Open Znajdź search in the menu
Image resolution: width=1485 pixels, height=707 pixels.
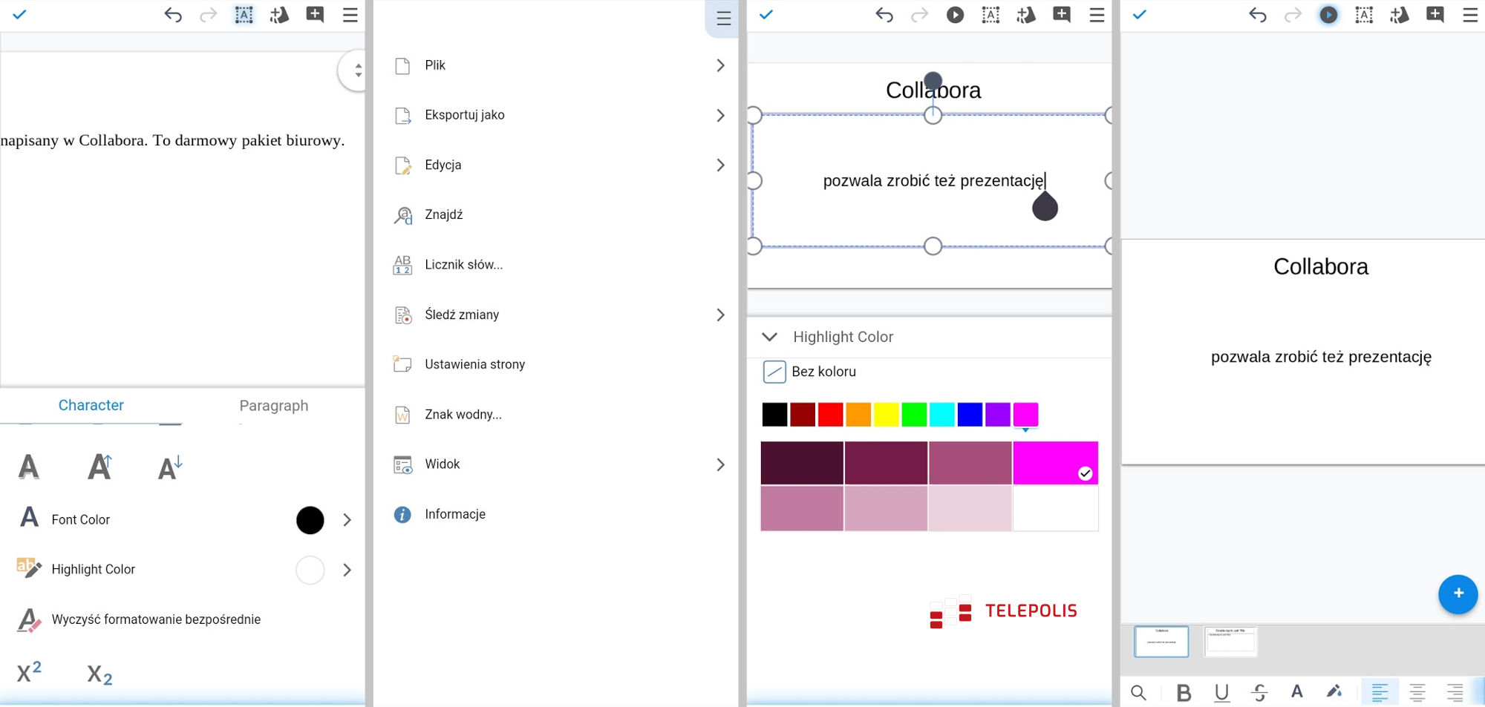coord(443,215)
